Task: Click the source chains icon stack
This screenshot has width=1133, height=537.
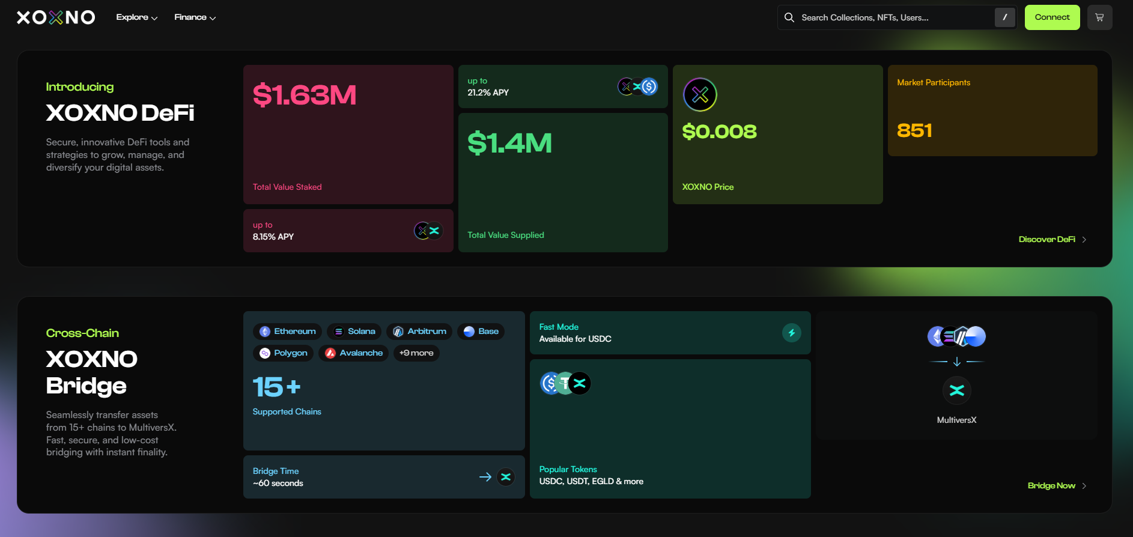Action: pos(956,336)
